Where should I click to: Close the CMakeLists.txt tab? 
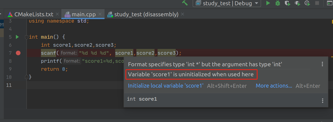[x=57, y=14]
